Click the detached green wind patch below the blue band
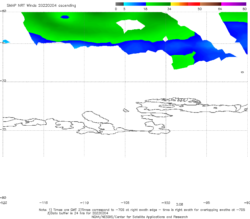Image resolution: width=250 pixels, height=219 pixels. 183,61
